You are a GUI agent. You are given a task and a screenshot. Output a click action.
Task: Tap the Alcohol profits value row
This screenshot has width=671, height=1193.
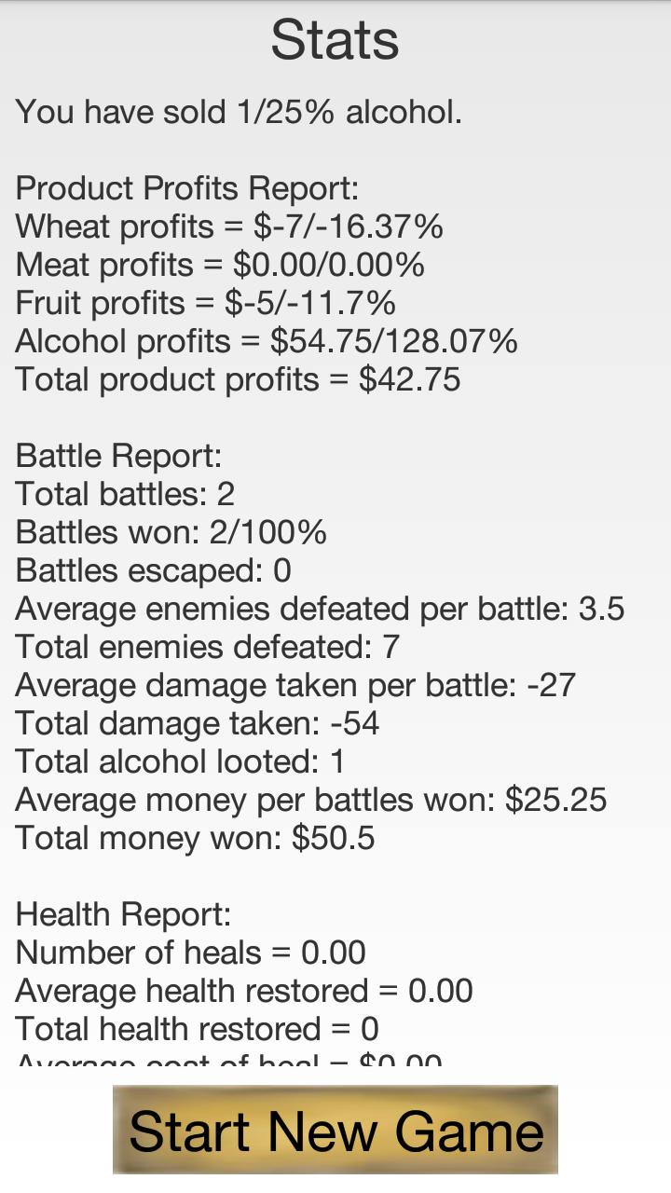coord(267,341)
